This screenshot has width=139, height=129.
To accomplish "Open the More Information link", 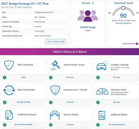I will (x=129, y=44).
